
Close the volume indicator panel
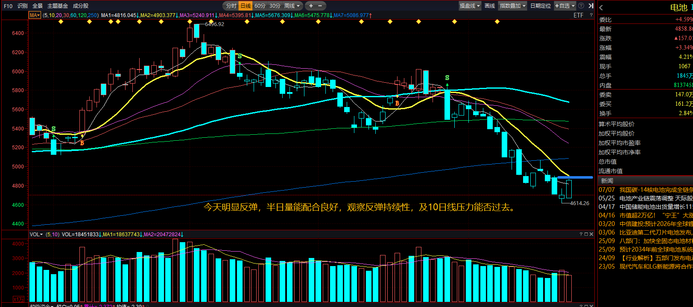pyautogui.click(x=591, y=234)
